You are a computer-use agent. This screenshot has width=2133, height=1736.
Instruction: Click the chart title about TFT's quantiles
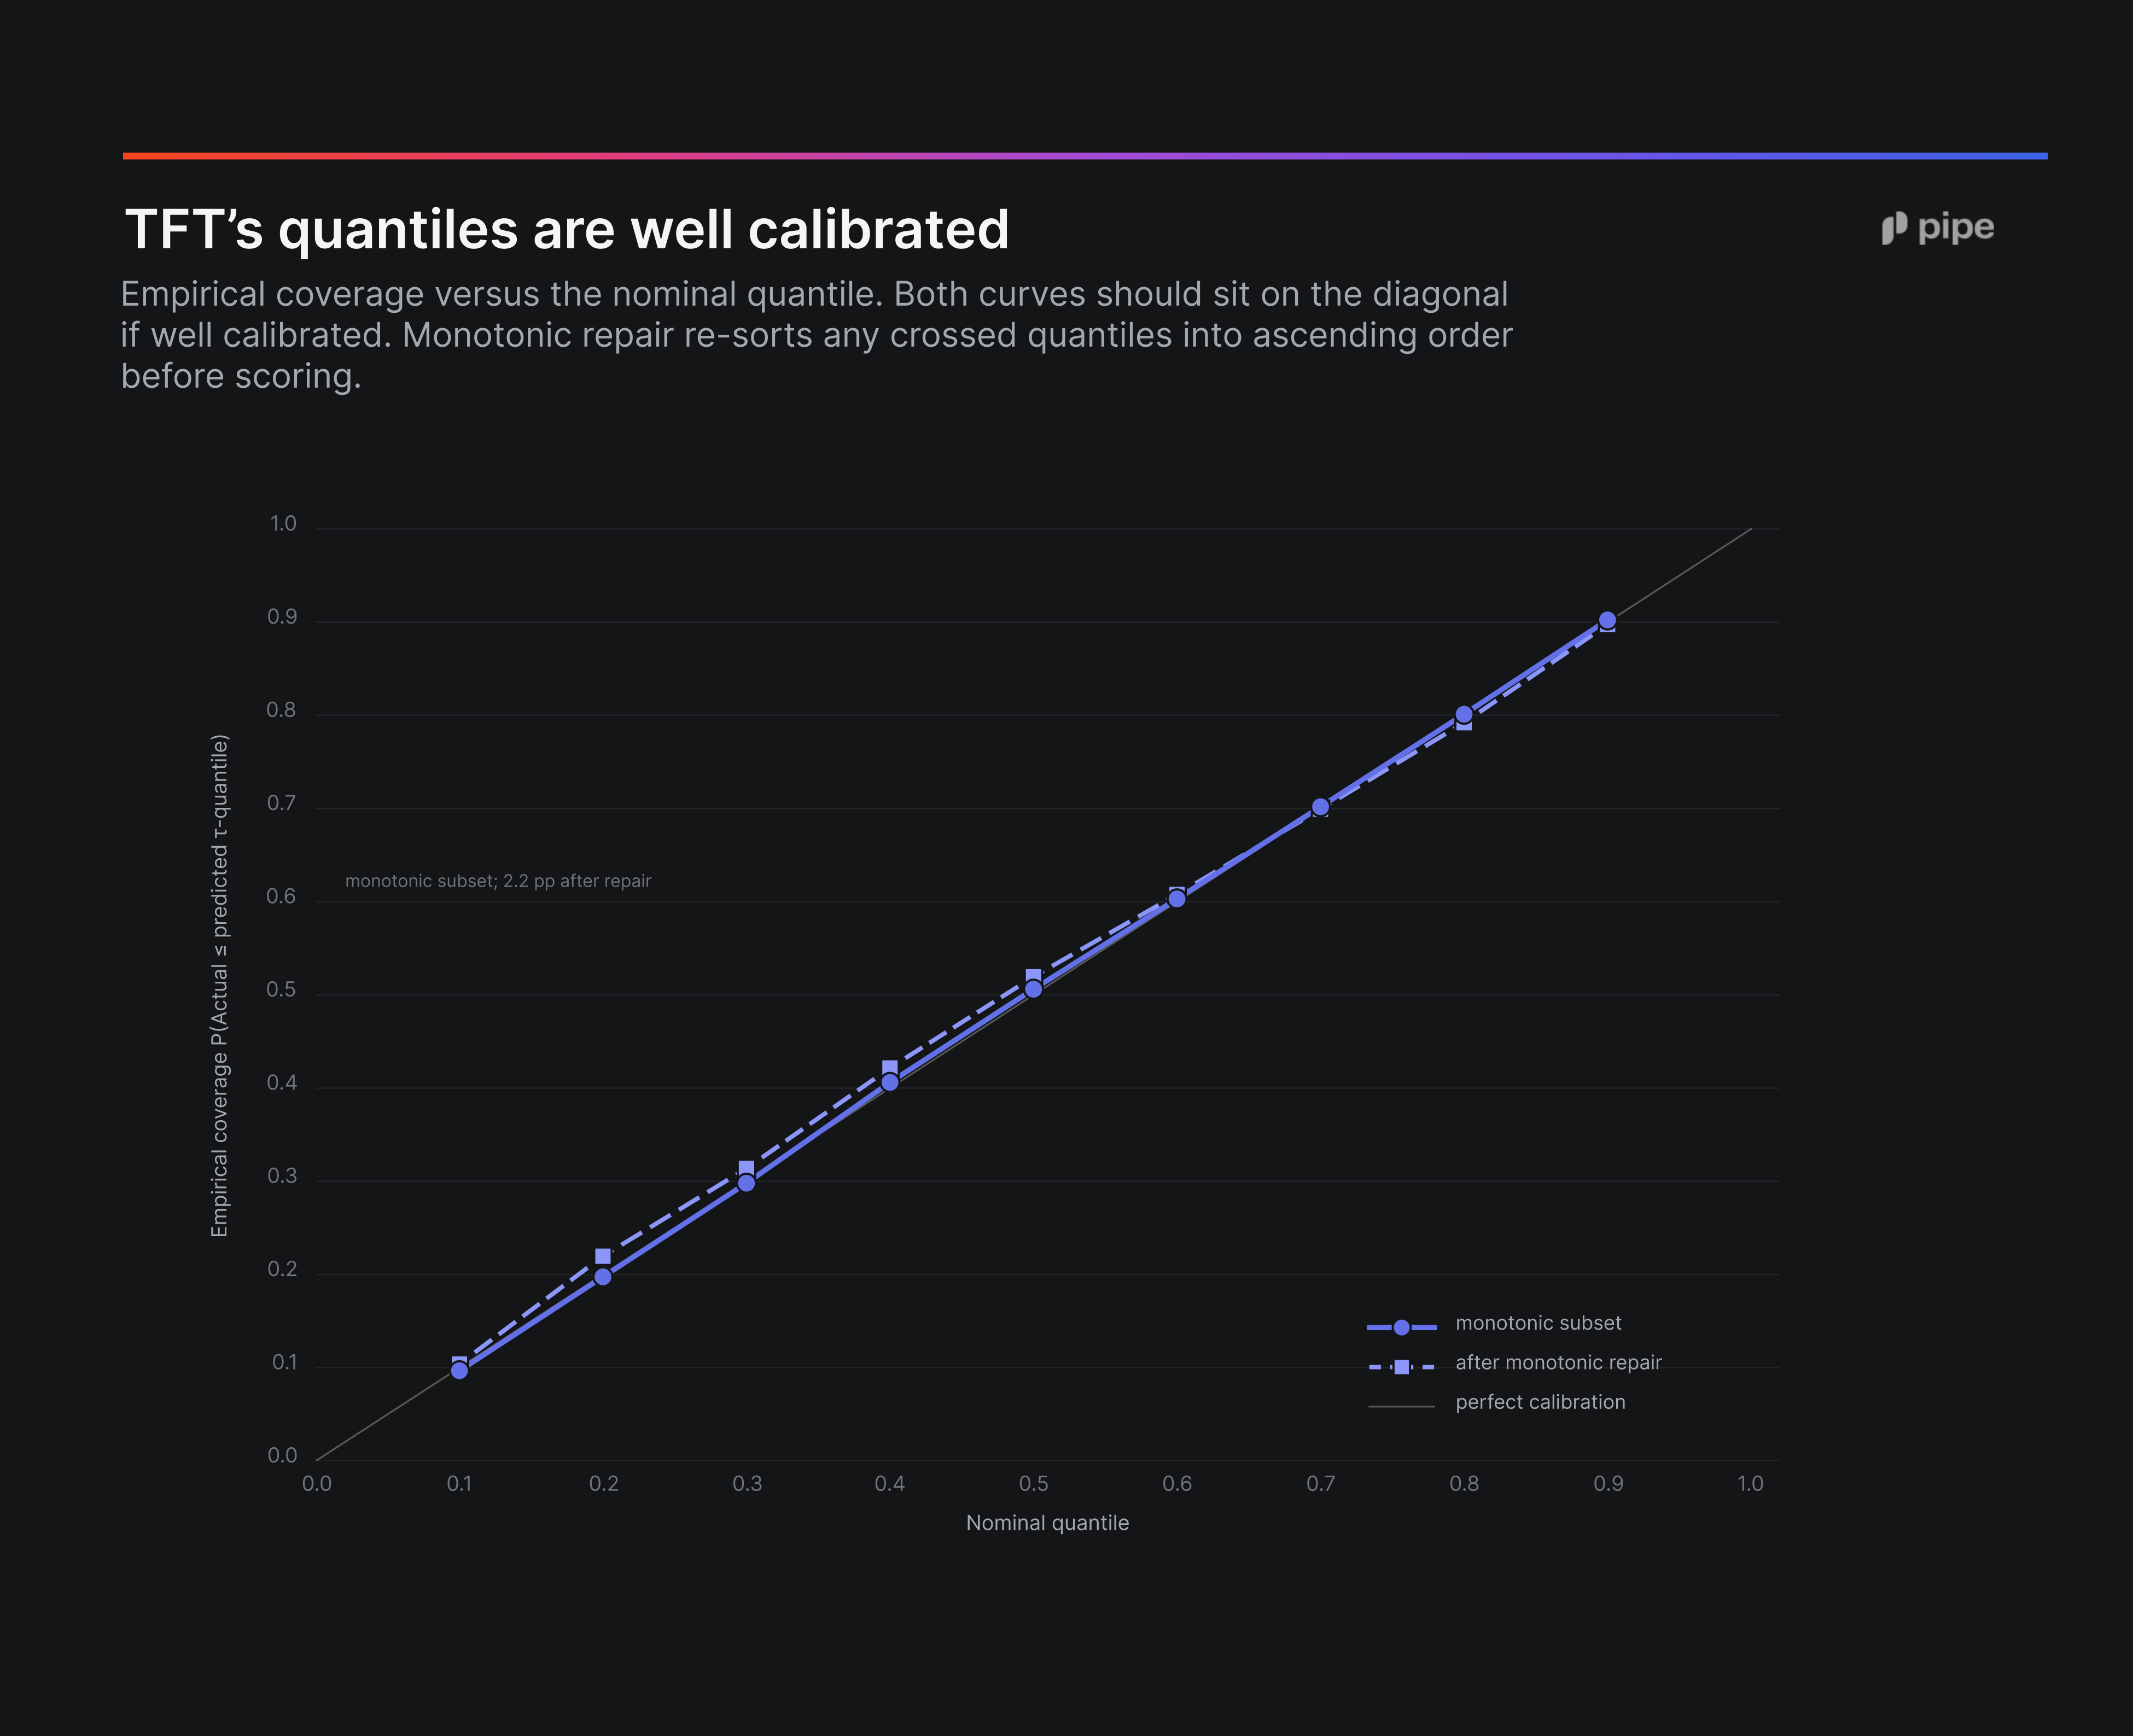pyautogui.click(x=567, y=230)
